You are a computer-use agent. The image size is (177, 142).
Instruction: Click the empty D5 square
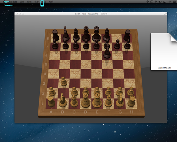click(x=86, y=64)
